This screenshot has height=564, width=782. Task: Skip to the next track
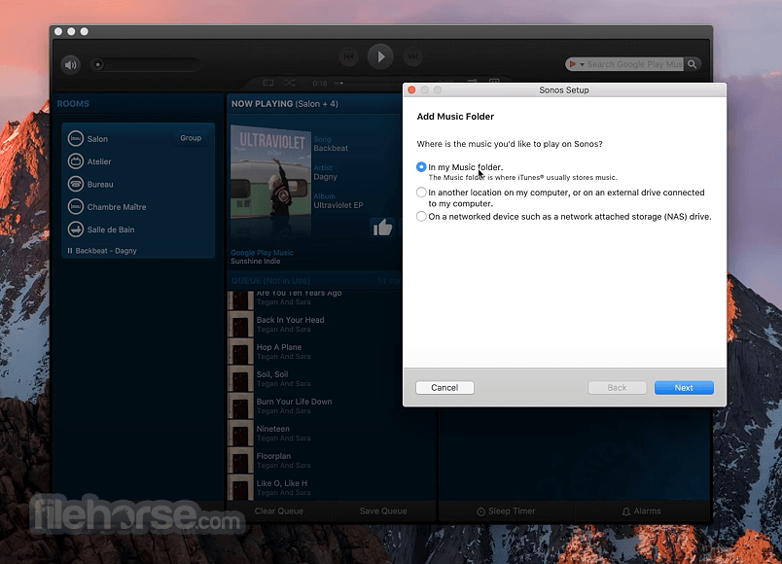coord(412,56)
